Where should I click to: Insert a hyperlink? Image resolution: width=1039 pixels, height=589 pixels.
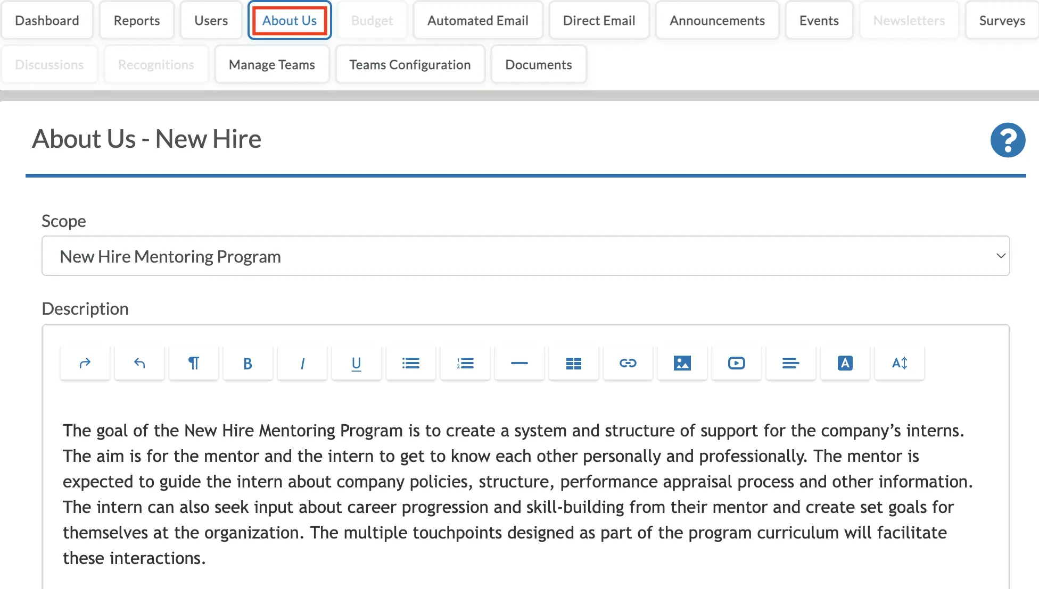(628, 363)
